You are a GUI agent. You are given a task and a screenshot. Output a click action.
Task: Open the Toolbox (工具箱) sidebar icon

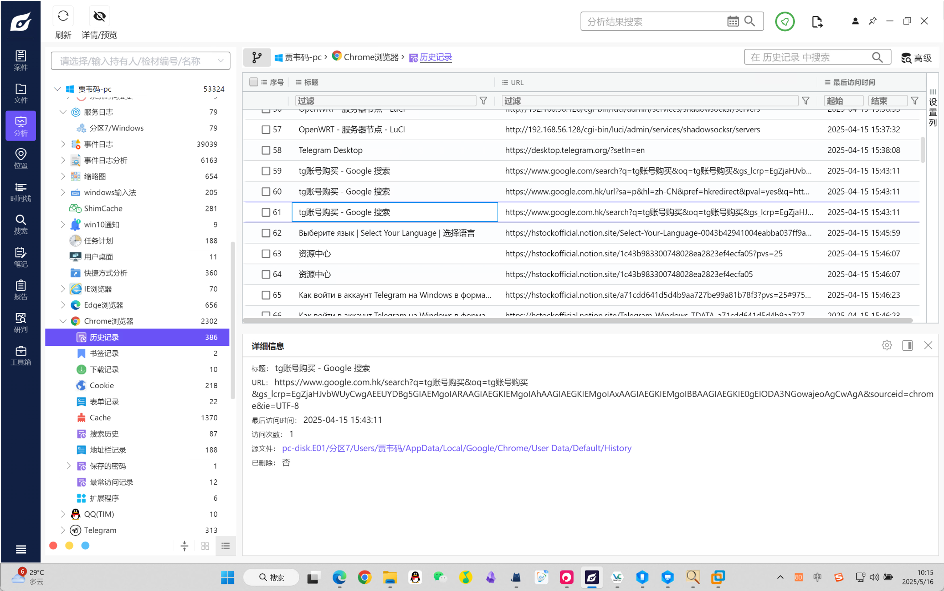(20, 356)
